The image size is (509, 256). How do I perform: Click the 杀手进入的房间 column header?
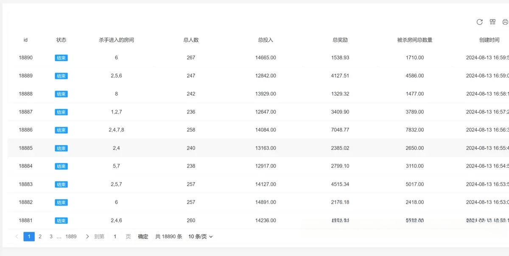pyautogui.click(x=116, y=40)
